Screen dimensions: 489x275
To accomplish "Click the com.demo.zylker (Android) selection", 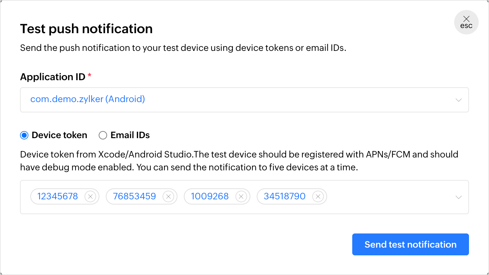I will point(87,99).
